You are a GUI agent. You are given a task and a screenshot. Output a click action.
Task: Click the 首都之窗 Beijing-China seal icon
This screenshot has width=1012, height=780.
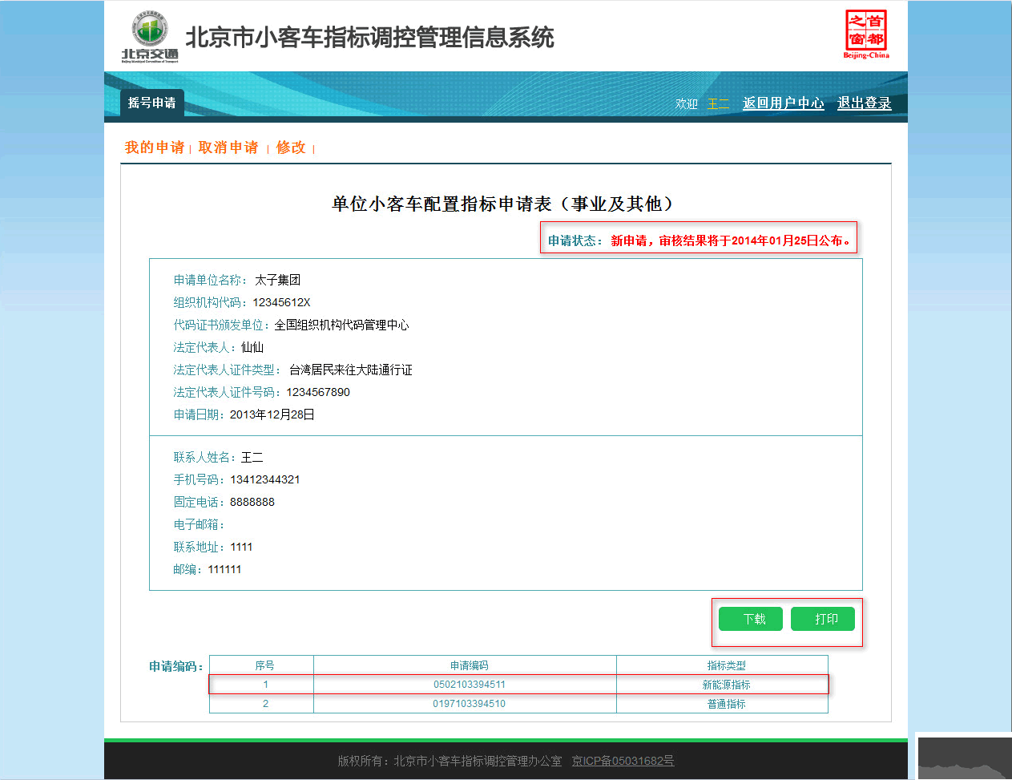pos(865,34)
